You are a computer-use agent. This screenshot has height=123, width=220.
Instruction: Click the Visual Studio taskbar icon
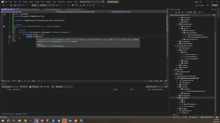click(36, 121)
